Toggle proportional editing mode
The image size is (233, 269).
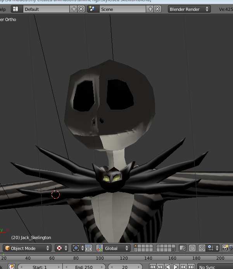coord(192,248)
